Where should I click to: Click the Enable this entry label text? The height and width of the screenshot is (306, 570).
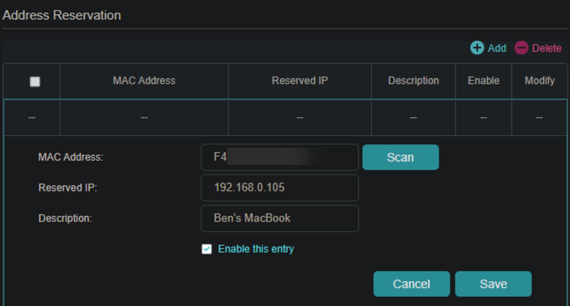[256, 249]
